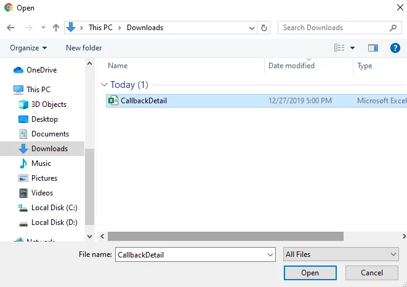Screen dimensions: 407x287
Task: Open Documents in the sidebar
Action: pos(50,134)
